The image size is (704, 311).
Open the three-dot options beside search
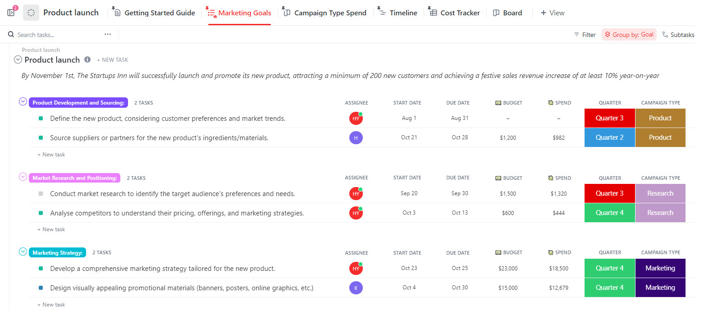[107, 34]
